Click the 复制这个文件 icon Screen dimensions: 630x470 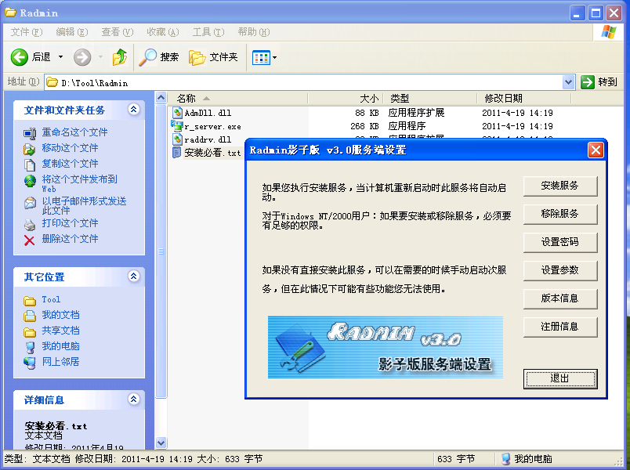pyautogui.click(x=30, y=165)
